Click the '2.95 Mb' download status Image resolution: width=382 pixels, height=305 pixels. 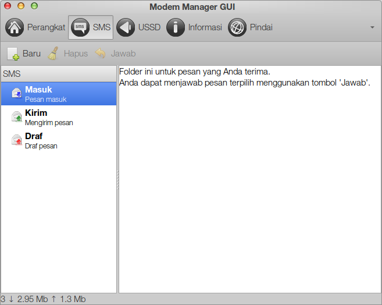pyautogui.click(x=33, y=299)
